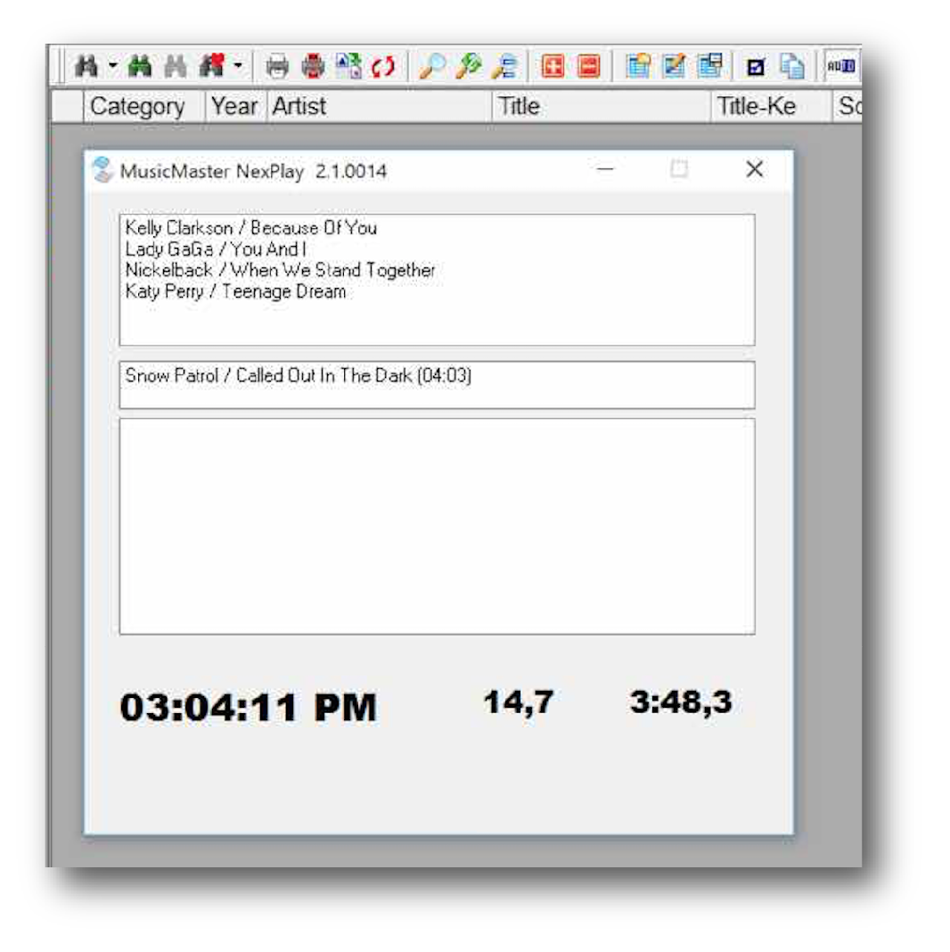Select Kelly Clarkson / Because Of You entry
This screenshot has width=950, height=952.
pyautogui.click(x=251, y=228)
